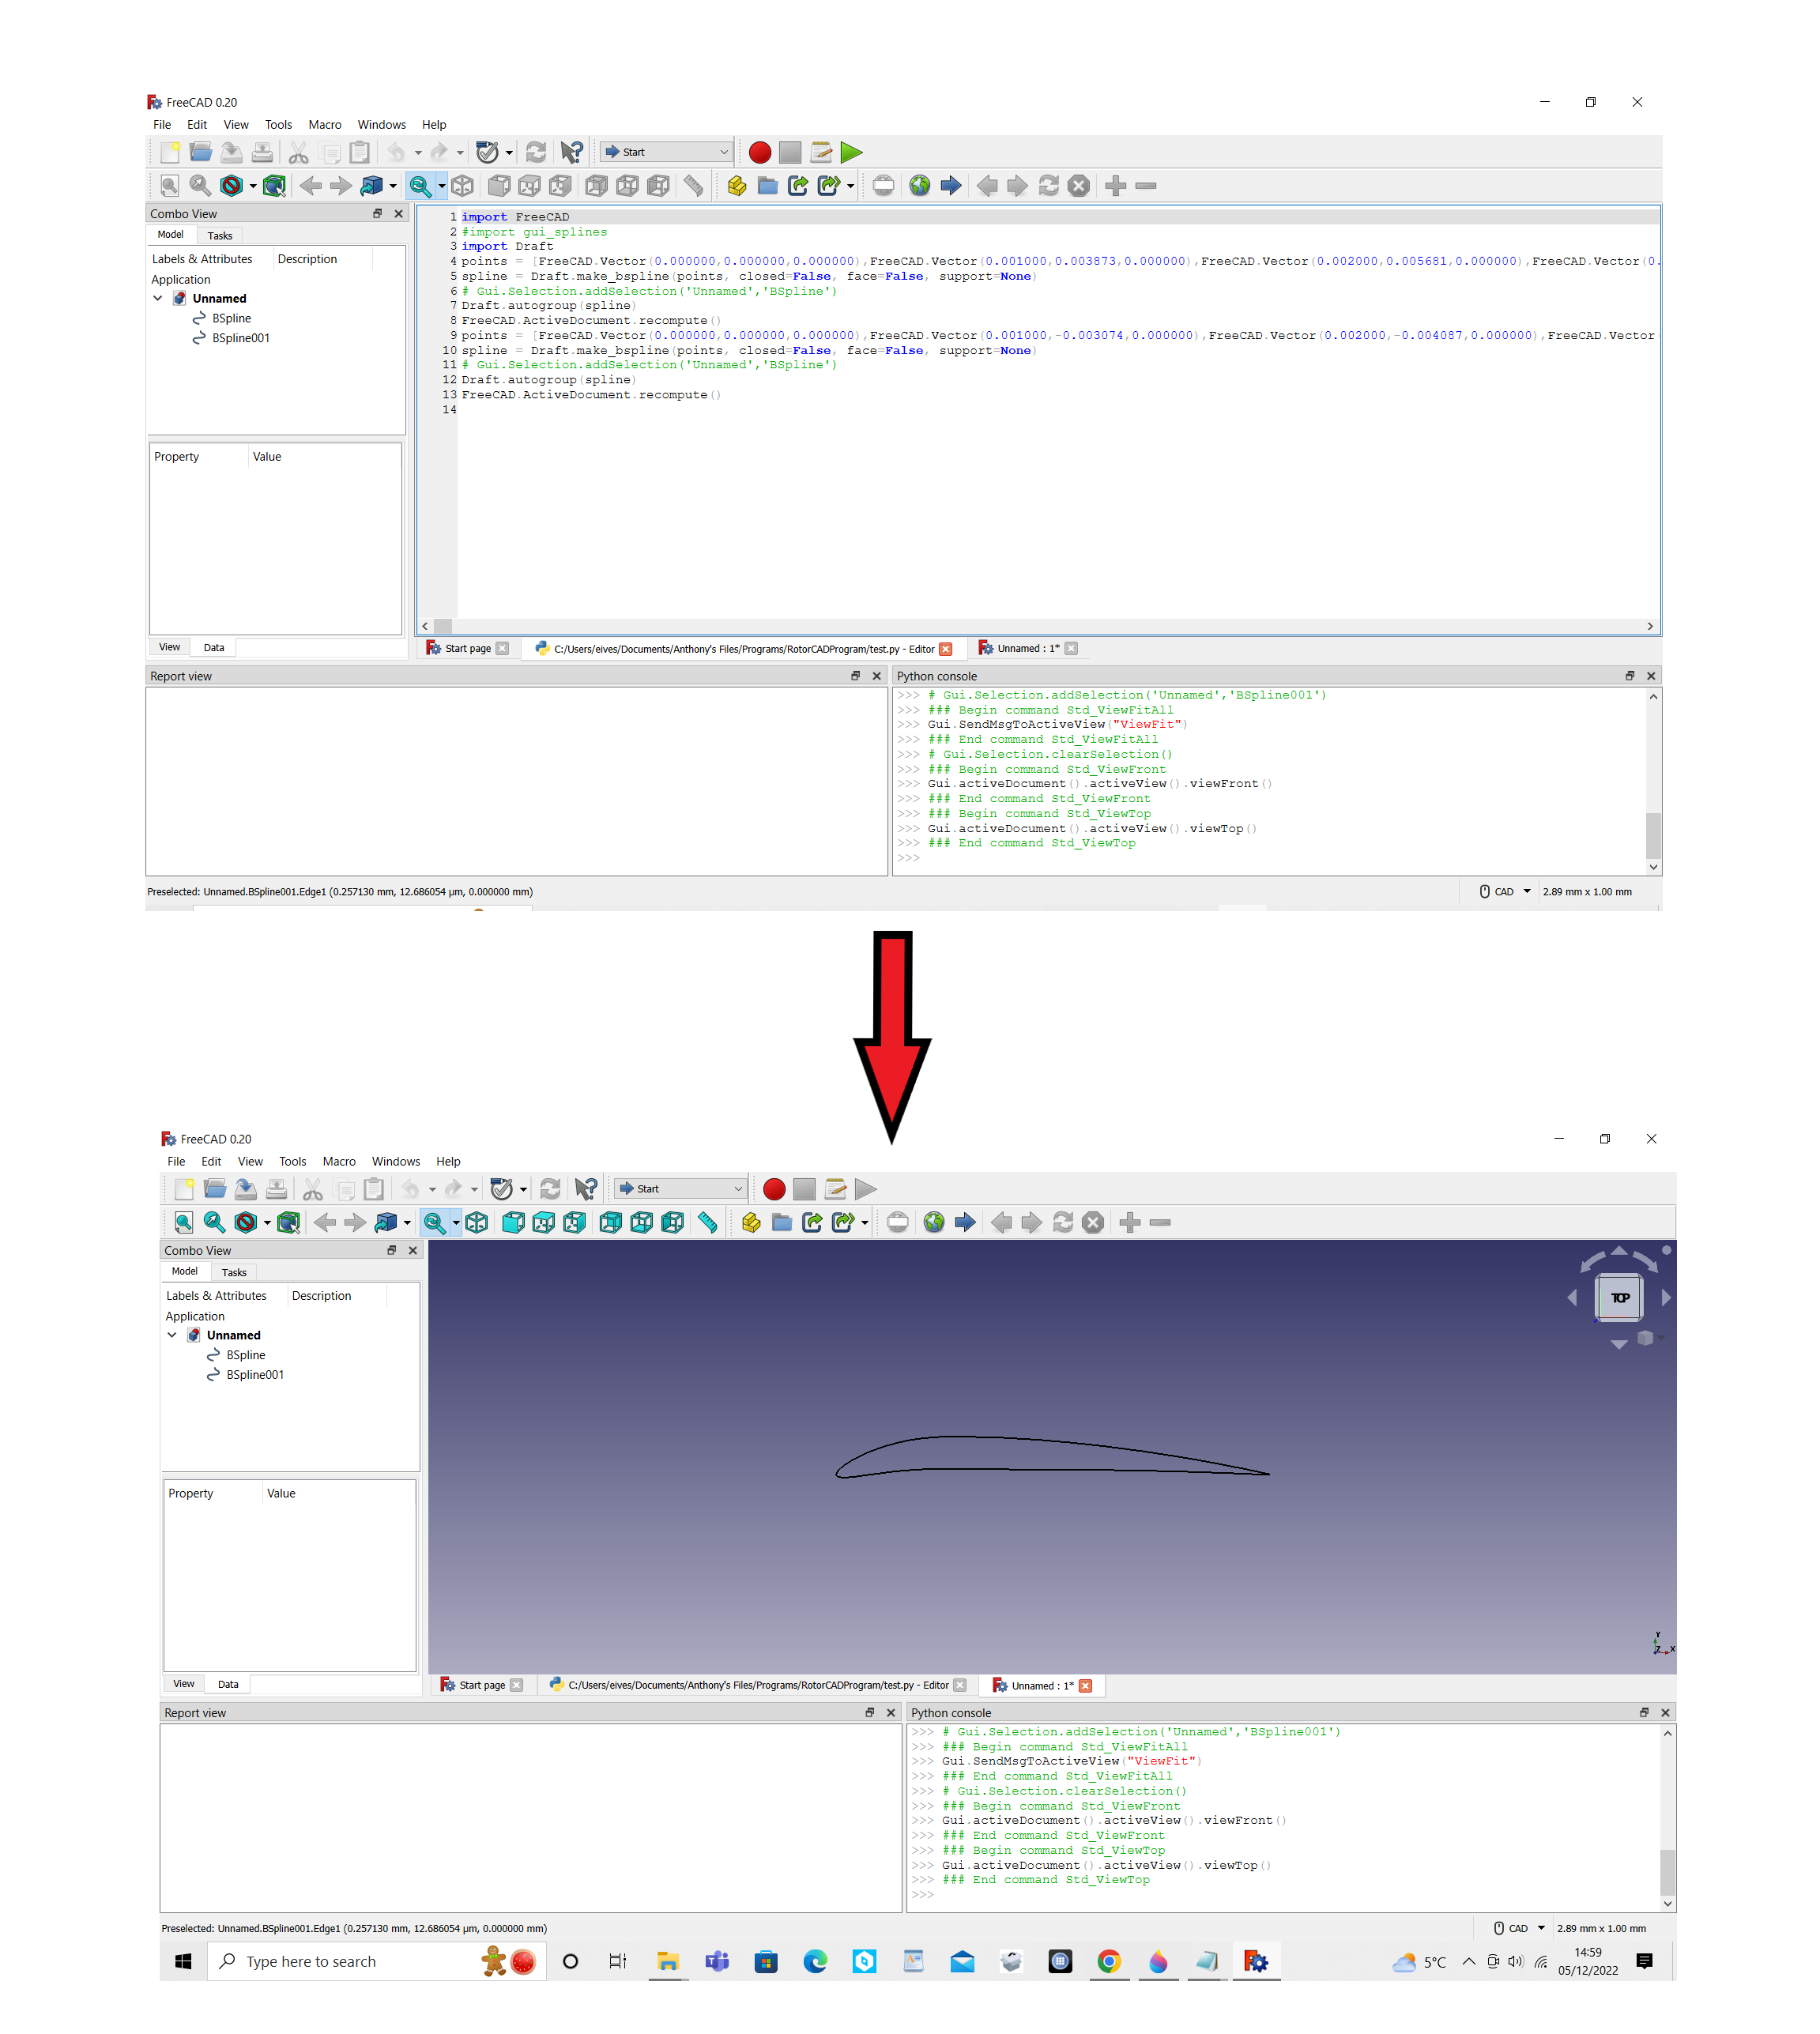The image size is (1820, 2034).
Task: Click the editor horizontal scrollbar right arrow
Action: pos(1650,626)
